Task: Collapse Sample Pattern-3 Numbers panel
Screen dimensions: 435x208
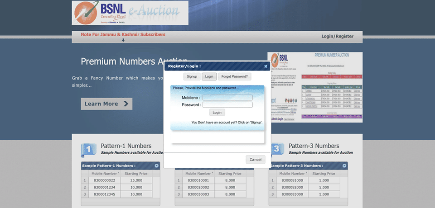Action: click(x=344, y=165)
